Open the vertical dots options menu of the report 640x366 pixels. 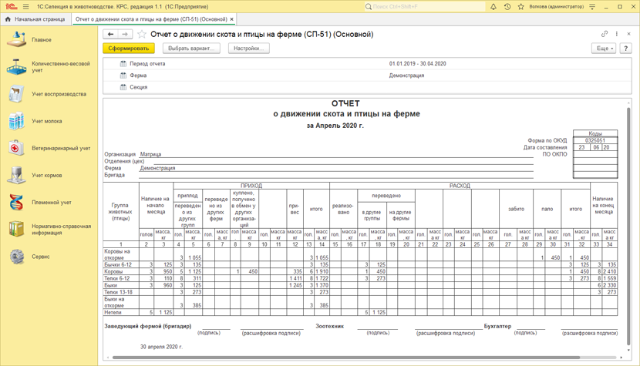click(x=617, y=35)
